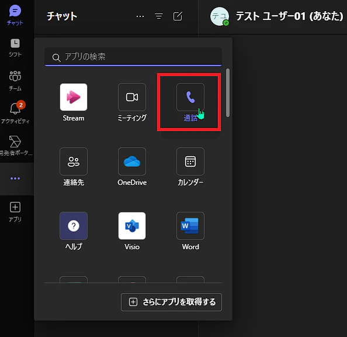Open chat list more options ellipsis
The image size is (347, 337).
coord(140,16)
